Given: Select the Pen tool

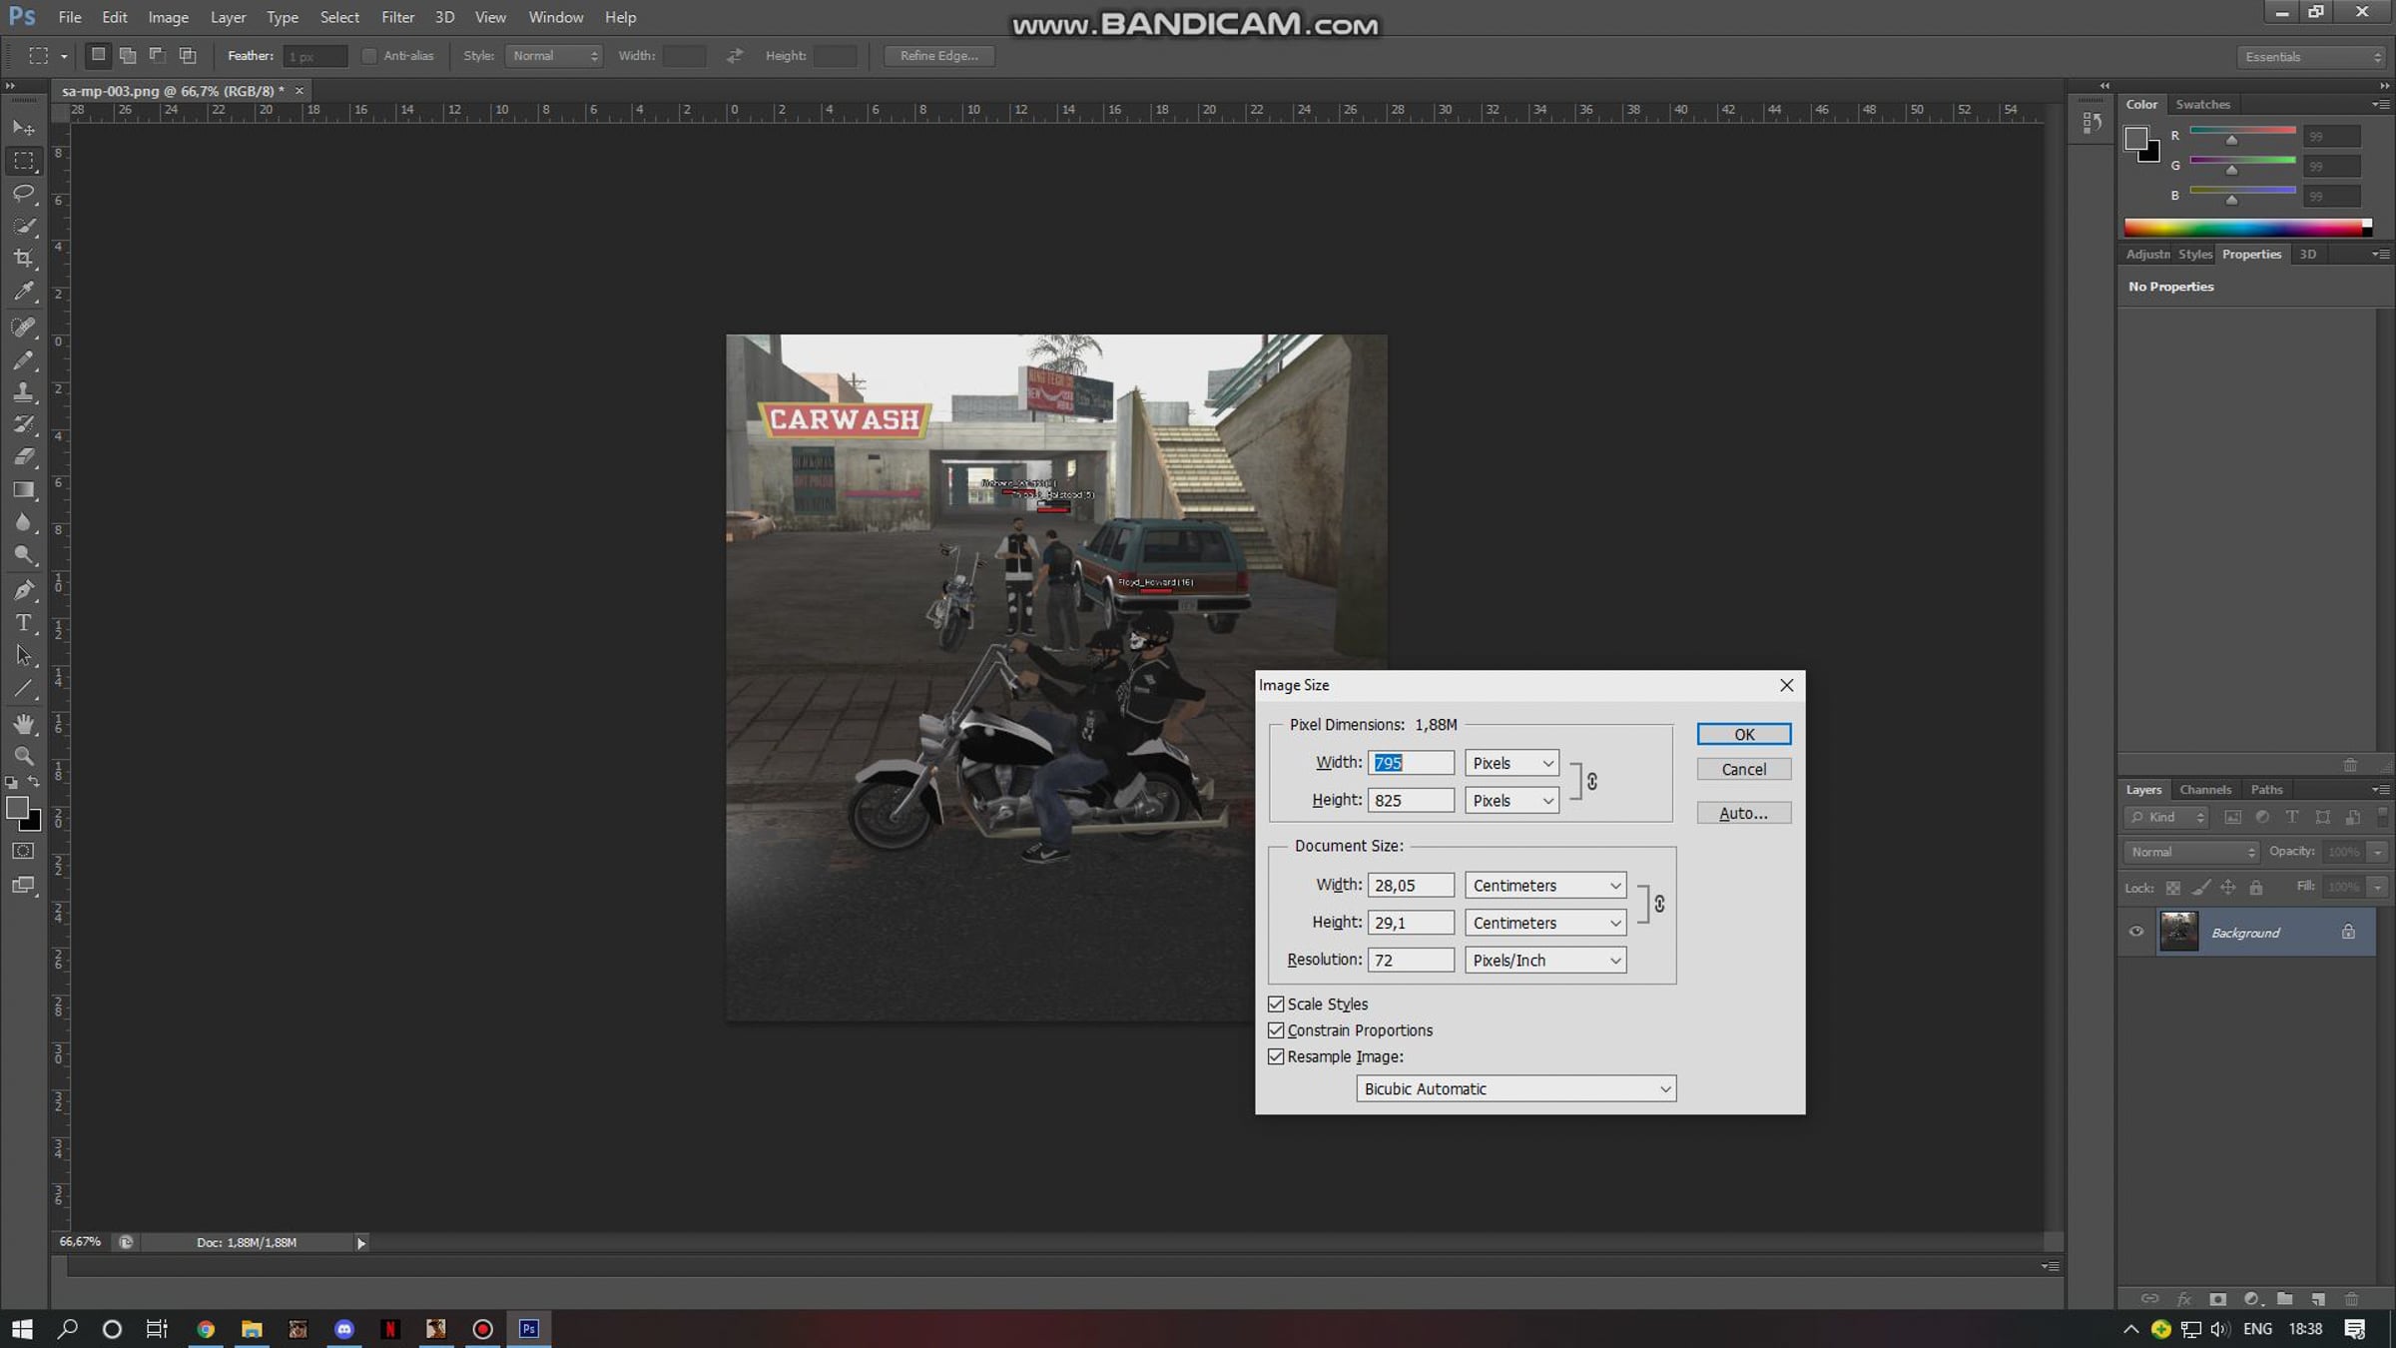Looking at the screenshot, I should point(24,590).
